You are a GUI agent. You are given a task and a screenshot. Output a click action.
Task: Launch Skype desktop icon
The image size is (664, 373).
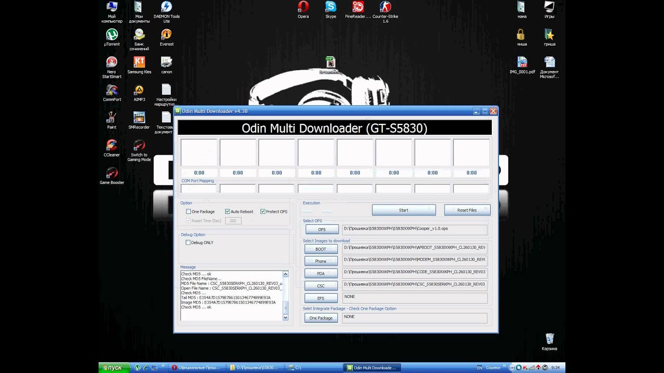click(330, 10)
